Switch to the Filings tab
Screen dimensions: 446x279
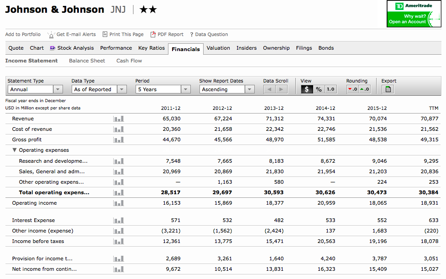click(x=304, y=48)
